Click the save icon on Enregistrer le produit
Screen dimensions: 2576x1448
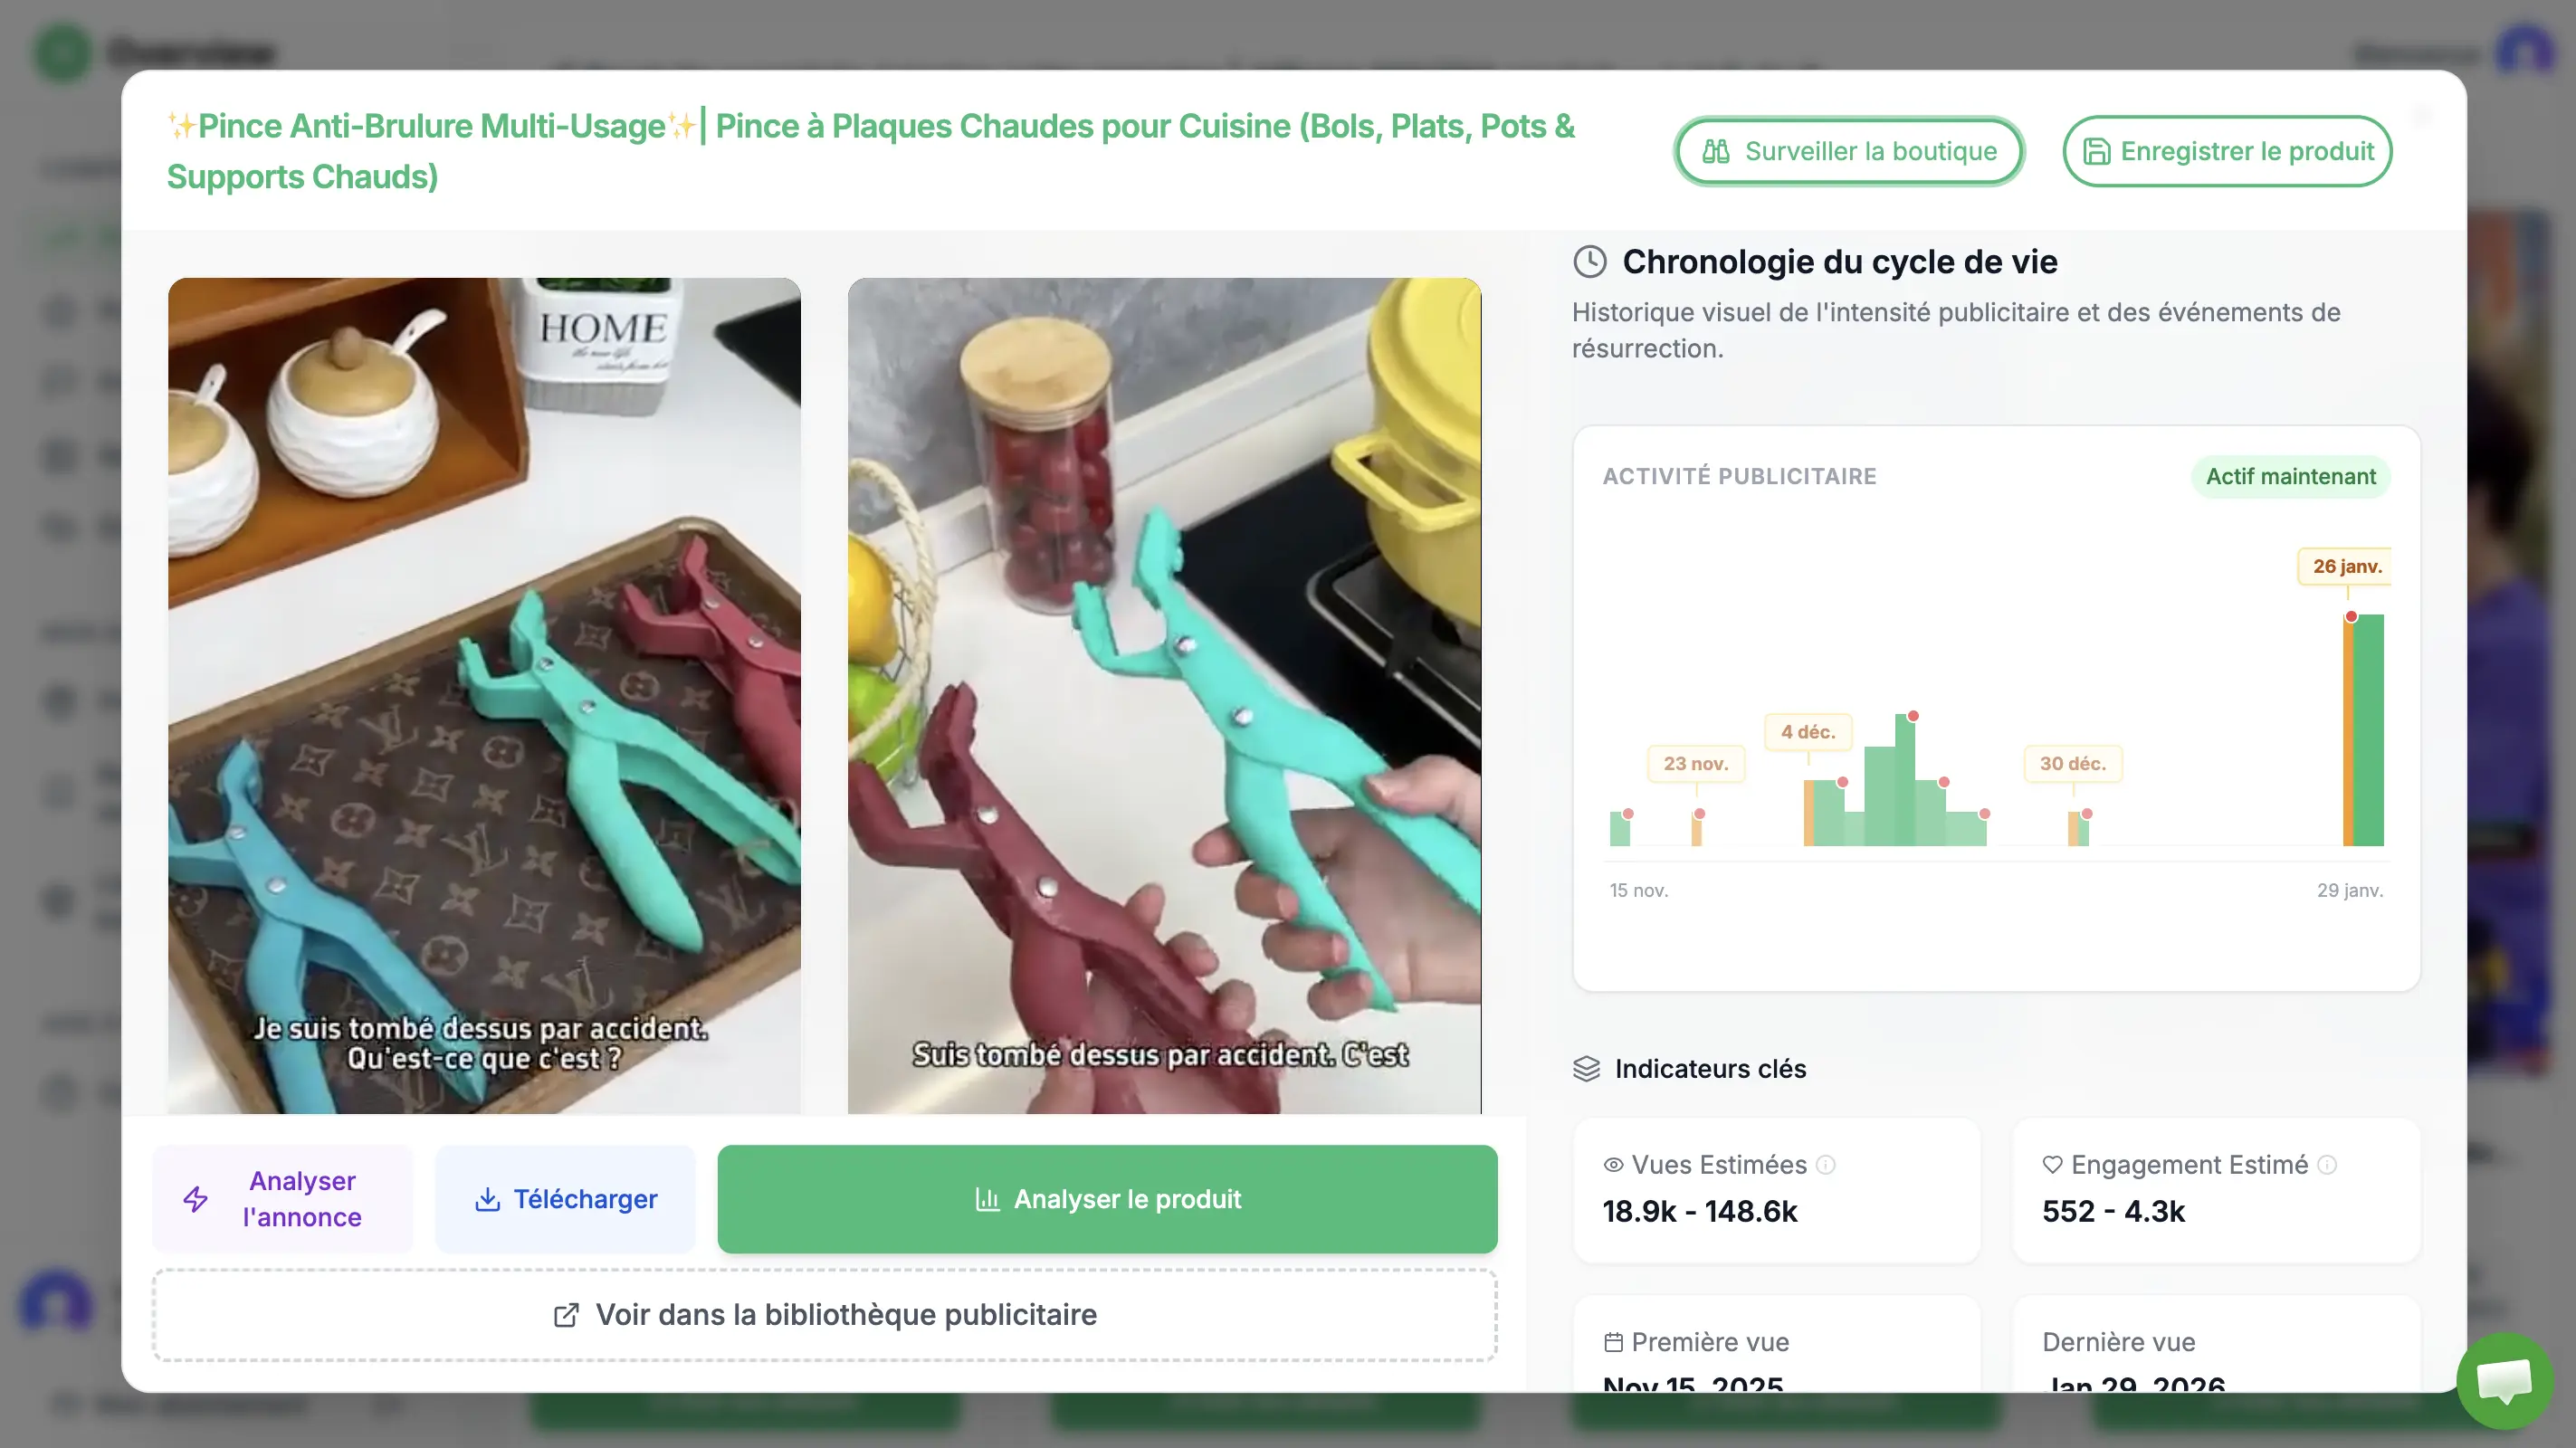[x=2097, y=151]
